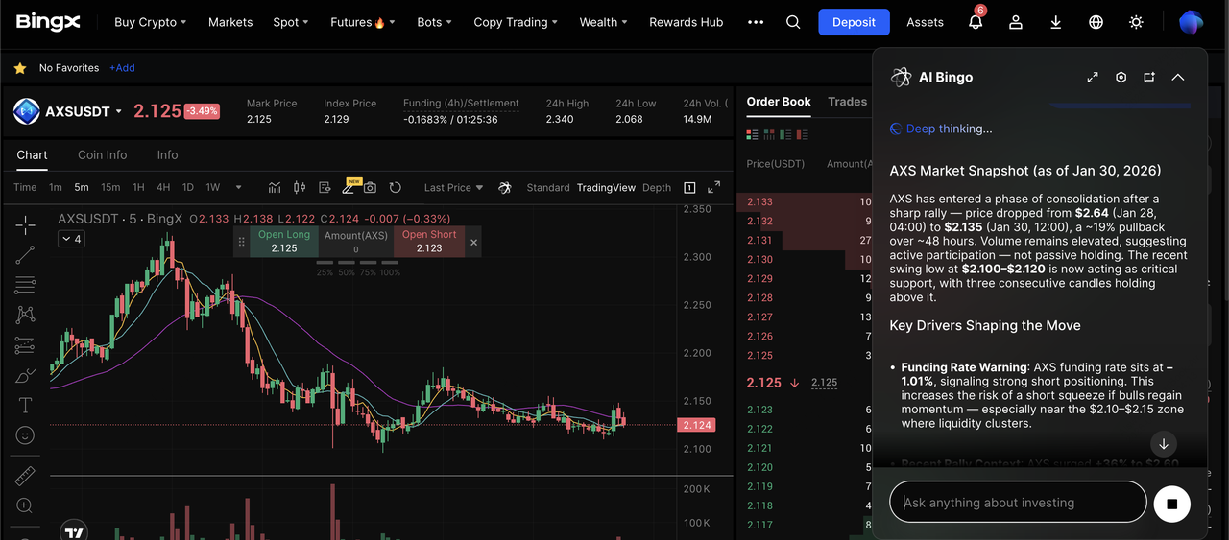This screenshot has width=1229, height=540.
Task: Switch chart to Standard view
Action: pos(548,188)
